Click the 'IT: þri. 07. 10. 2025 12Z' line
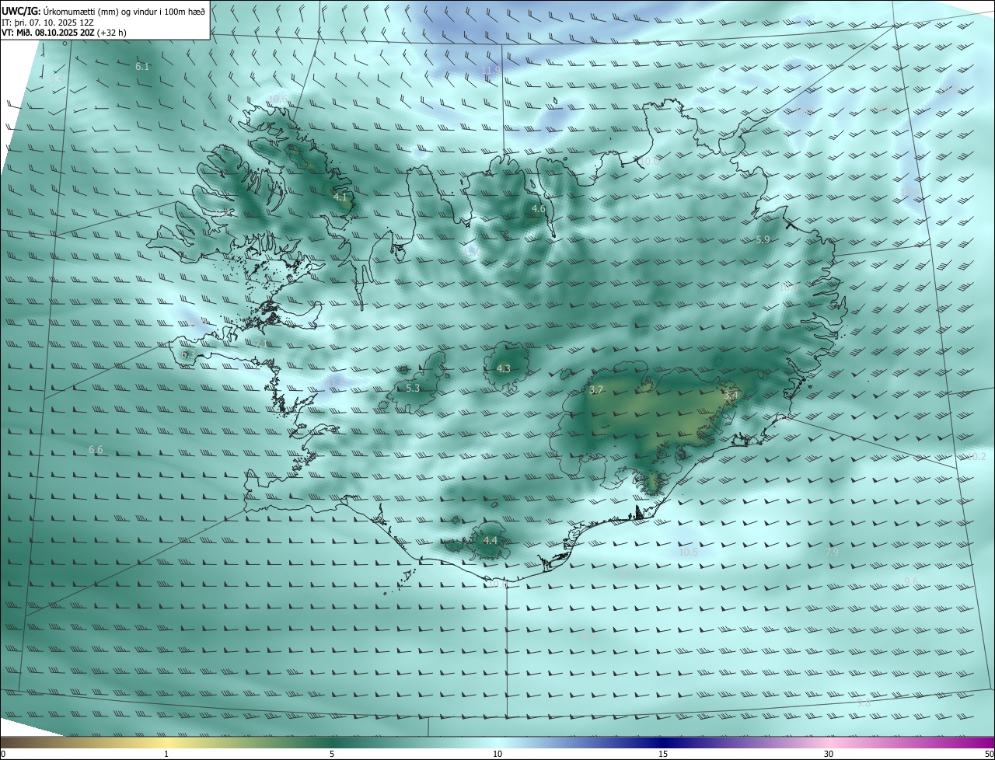 coord(47,23)
